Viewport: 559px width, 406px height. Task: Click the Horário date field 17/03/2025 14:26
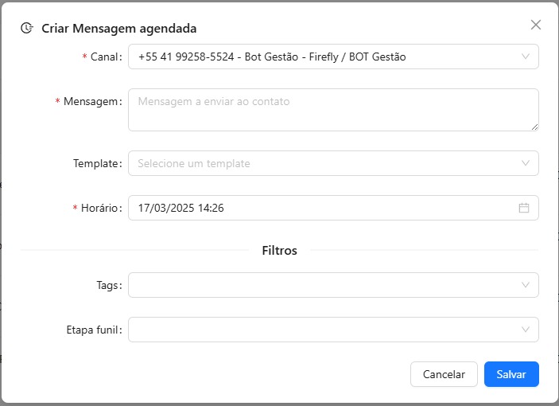318,208
